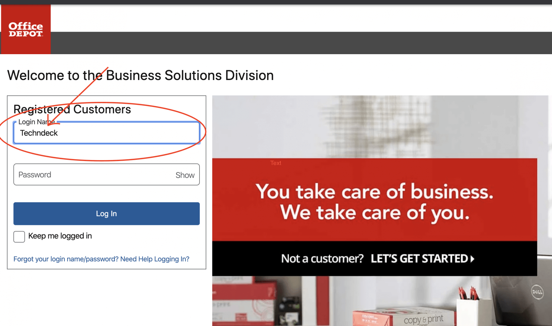Viewport: 552px width, 326px height.
Task: Show the password characters
Action: pyautogui.click(x=185, y=175)
